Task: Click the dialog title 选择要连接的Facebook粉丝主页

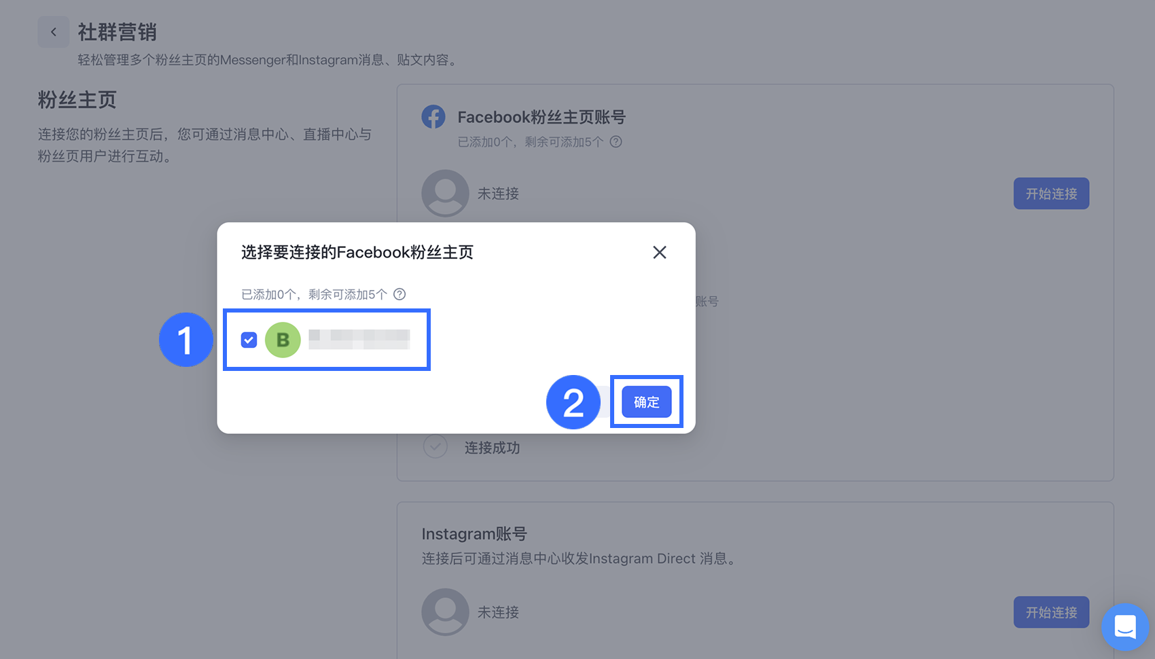Action: (x=357, y=253)
